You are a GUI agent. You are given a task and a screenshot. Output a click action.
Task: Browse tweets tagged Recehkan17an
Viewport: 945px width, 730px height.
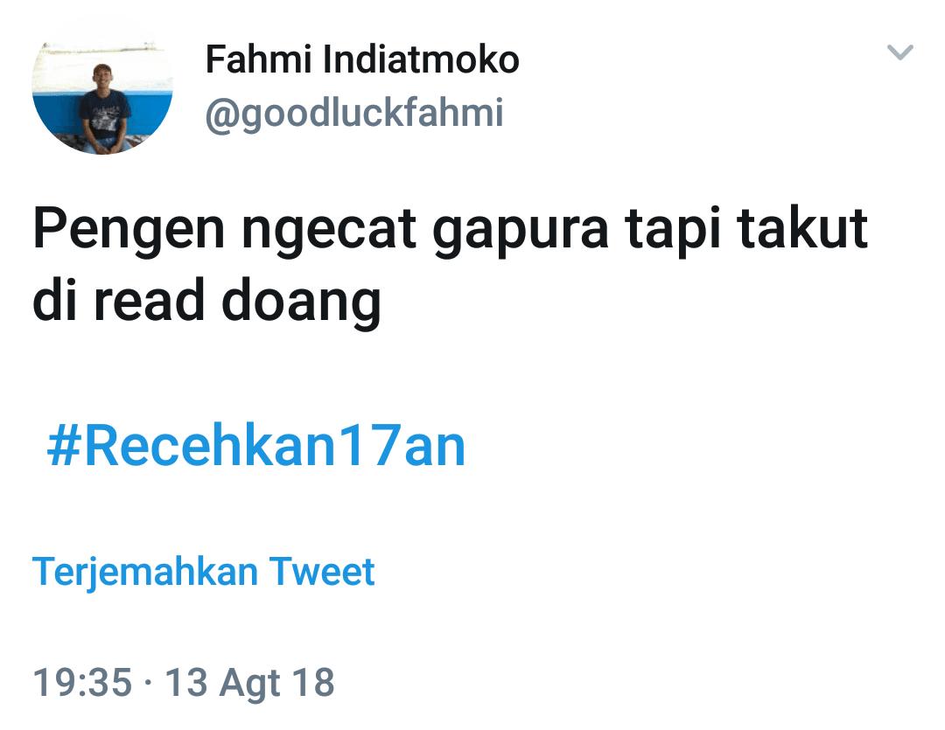pos(256,447)
